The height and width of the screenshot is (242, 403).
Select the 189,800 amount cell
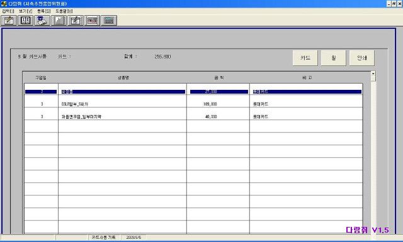tap(210, 104)
